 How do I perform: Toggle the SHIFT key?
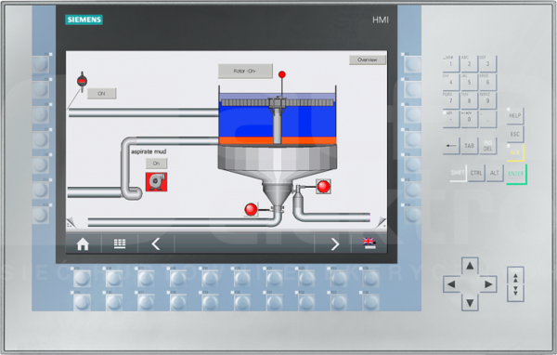(x=458, y=173)
